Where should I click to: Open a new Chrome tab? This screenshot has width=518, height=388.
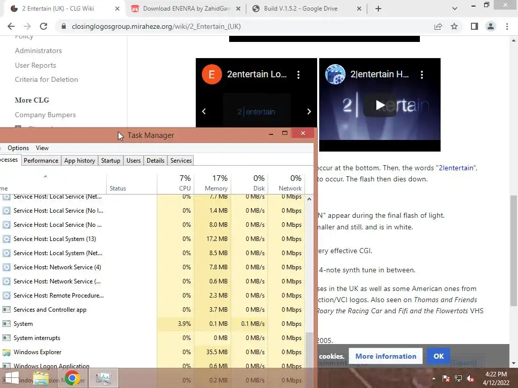tap(378, 9)
